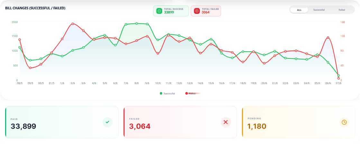This screenshot has height=144, width=360.
Task: Click the successful data point on 8/6
Action: (137, 23)
